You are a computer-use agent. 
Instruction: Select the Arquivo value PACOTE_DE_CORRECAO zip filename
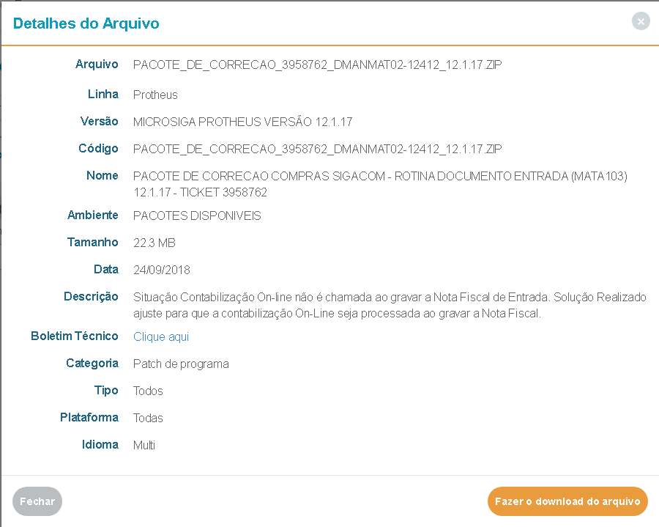coord(317,65)
